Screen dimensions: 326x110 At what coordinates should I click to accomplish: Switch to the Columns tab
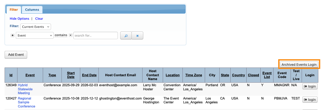pos(32,10)
